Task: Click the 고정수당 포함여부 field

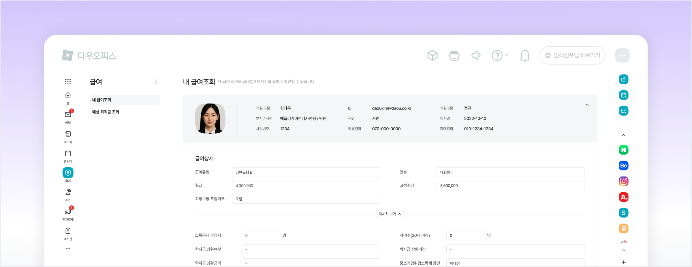Action: [306, 199]
